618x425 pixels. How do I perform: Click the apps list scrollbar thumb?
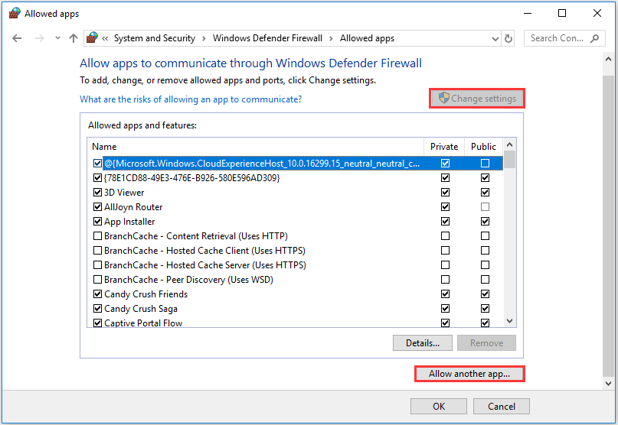pos(509,160)
